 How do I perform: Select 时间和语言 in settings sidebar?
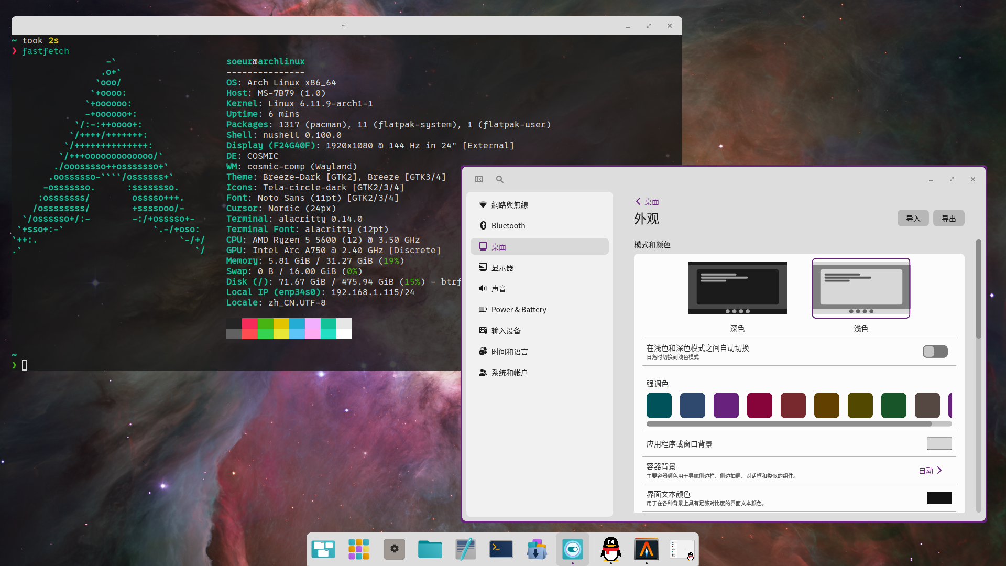509,352
